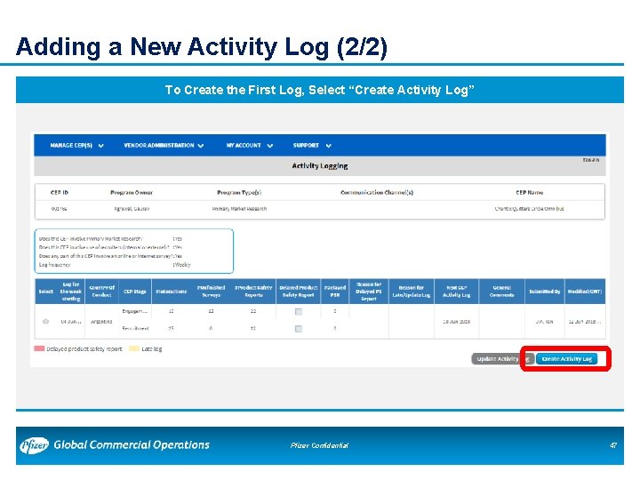Click the Recruitment CEP stage cell
The height and width of the screenshot is (480, 640).
pos(135,328)
